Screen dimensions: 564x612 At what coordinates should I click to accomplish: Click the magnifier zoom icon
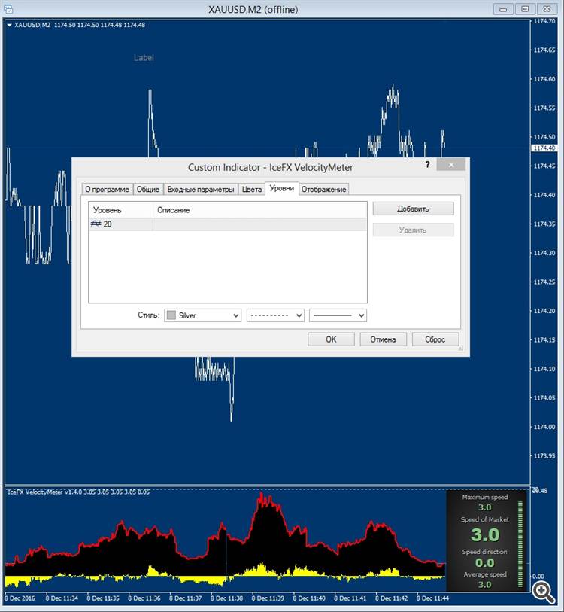click(x=544, y=592)
